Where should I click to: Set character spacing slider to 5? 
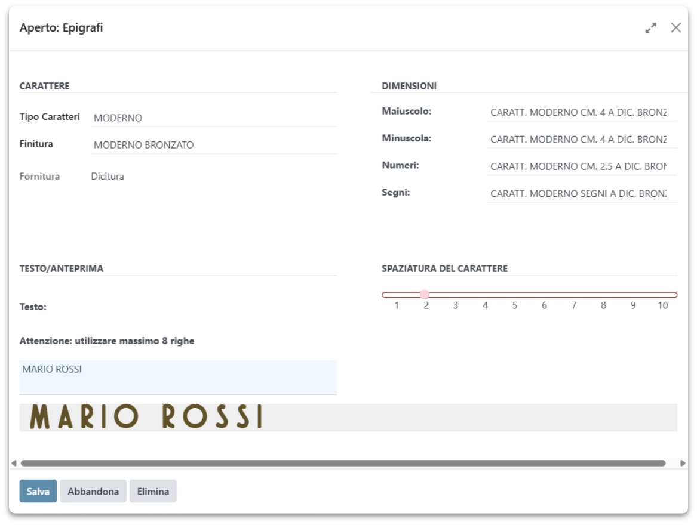point(515,295)
